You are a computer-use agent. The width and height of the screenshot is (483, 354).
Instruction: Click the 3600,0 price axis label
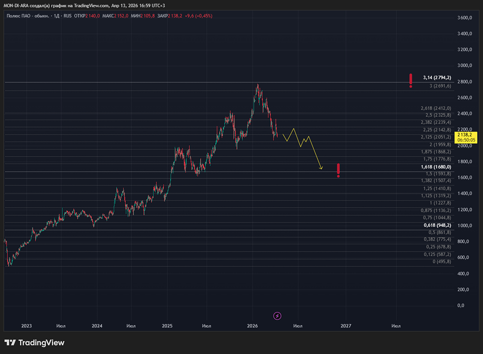coord(465,18)
